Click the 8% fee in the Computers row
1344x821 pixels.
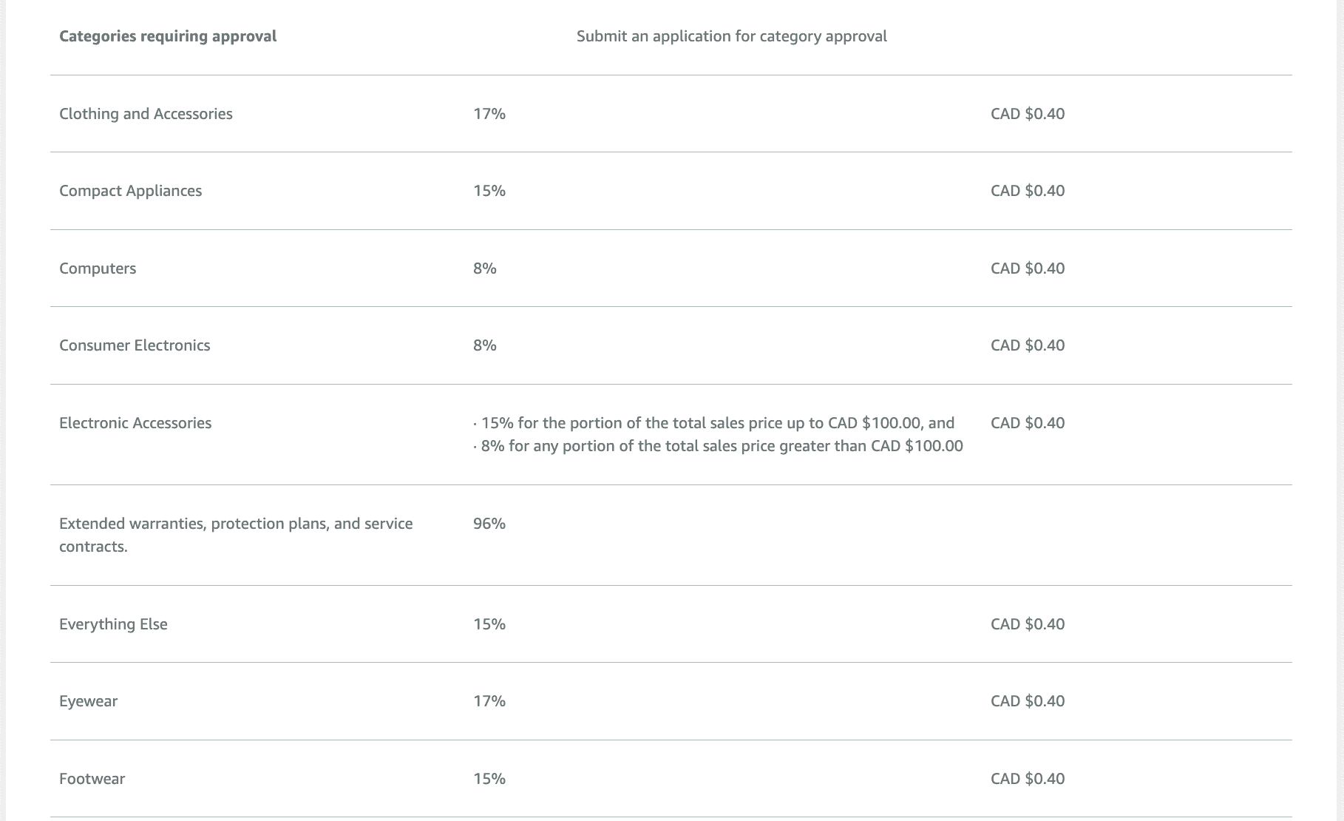click(485, 268)
